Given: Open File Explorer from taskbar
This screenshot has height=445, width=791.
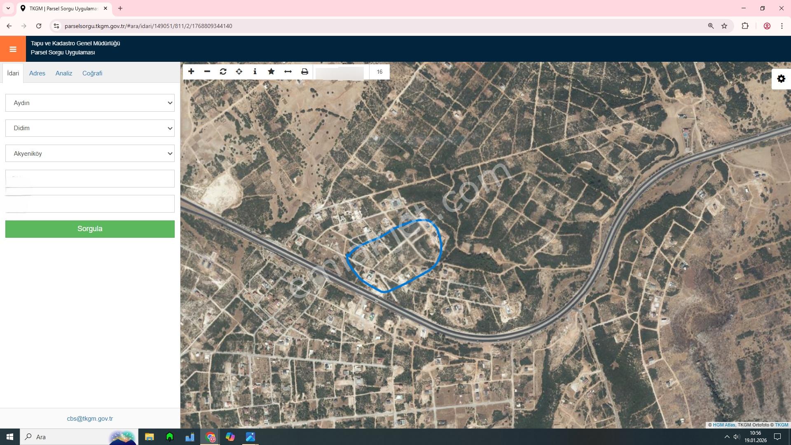Looking at the screenshot, I should (x=149, y=437).
